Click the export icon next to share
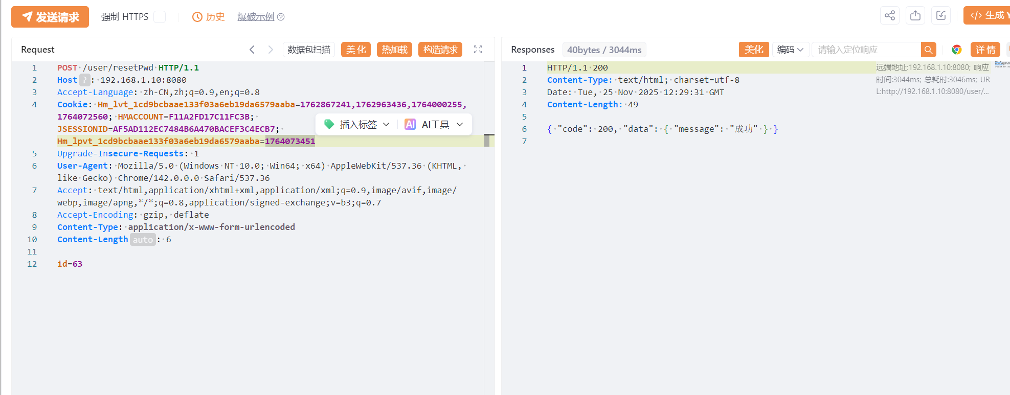1010x395 pixels. [x=915, y=15]
